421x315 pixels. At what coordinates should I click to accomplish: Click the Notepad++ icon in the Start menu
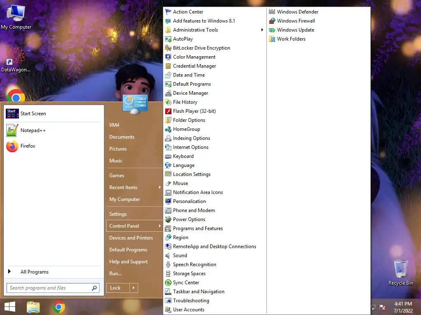click(12, 130)
